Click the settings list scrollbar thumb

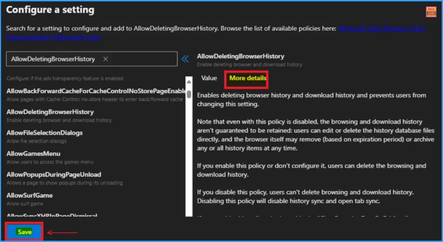[x=189, y=94]
